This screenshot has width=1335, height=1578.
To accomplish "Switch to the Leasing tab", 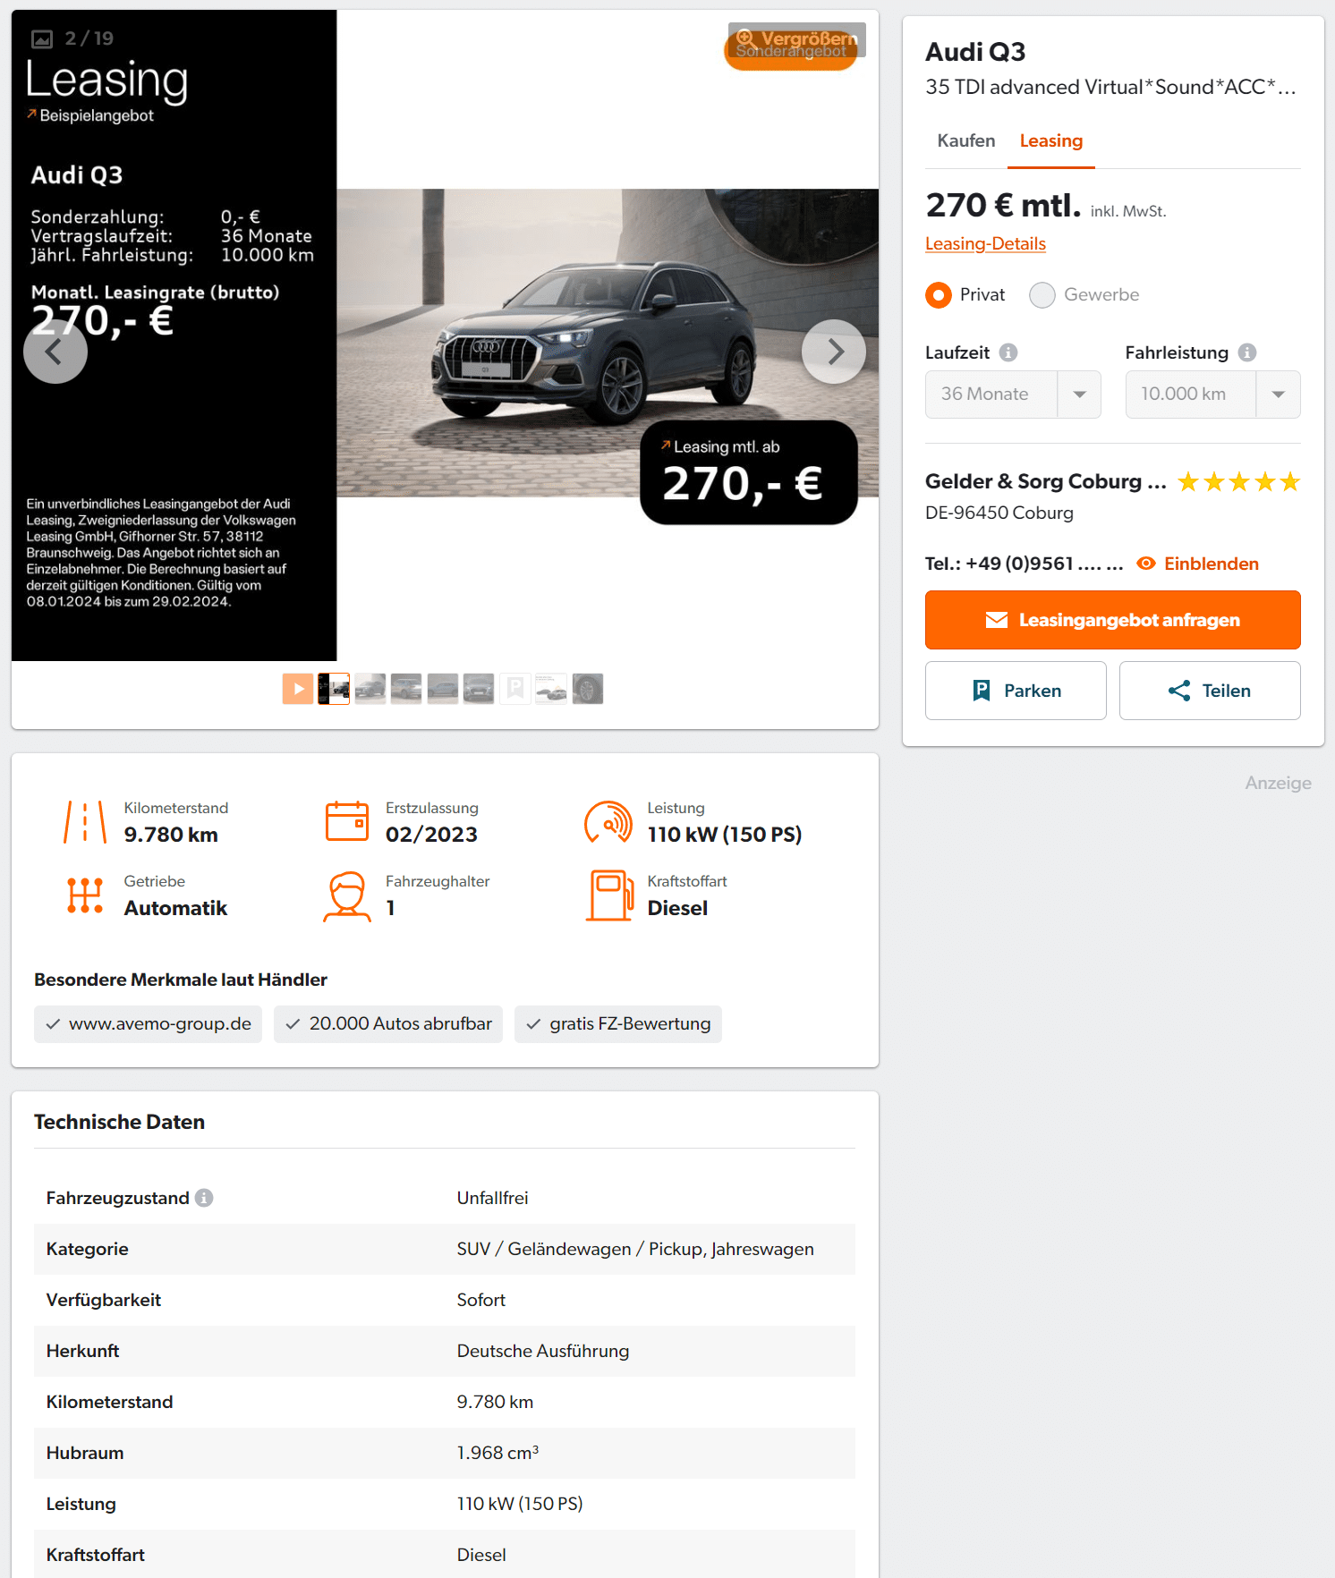I will (1051, 140).
